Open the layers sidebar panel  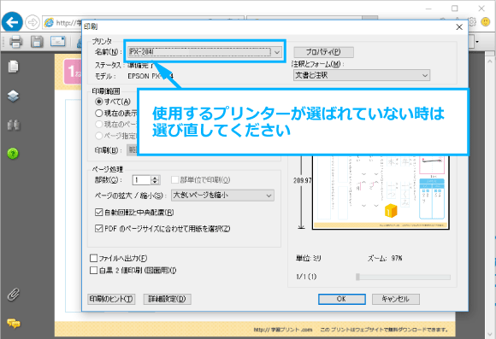pyautogui.click(x=14, y=96)
